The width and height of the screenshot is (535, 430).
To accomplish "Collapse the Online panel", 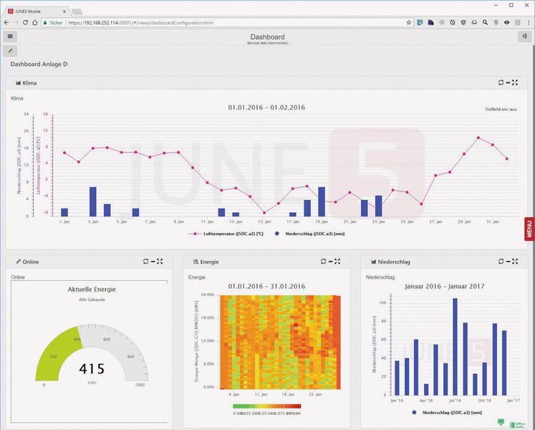I will point(153,262).
